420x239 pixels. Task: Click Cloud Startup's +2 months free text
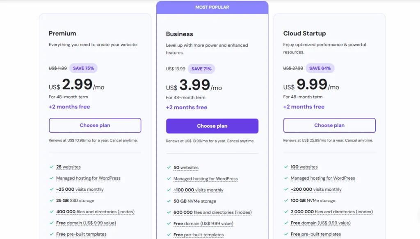[304, 107]
